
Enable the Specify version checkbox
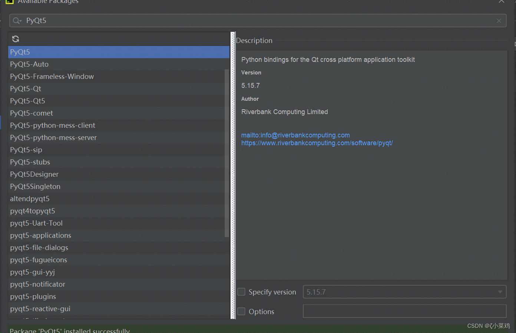(x=241, y=292)
